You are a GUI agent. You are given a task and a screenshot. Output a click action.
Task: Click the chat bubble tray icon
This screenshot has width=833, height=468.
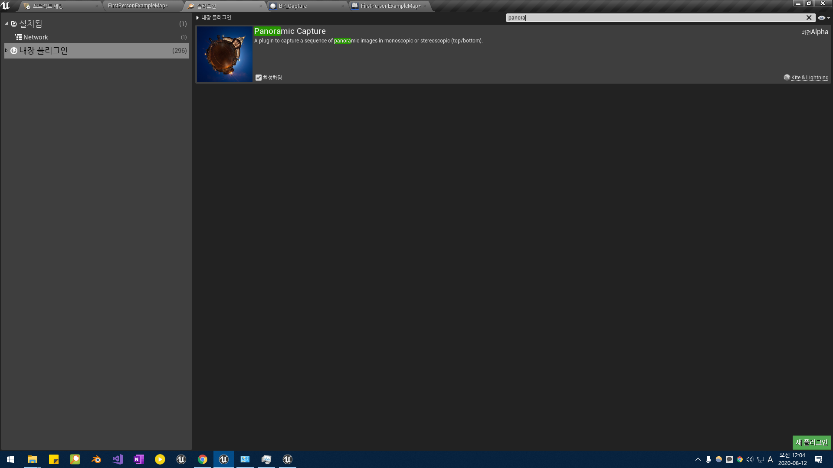[729, 459]
